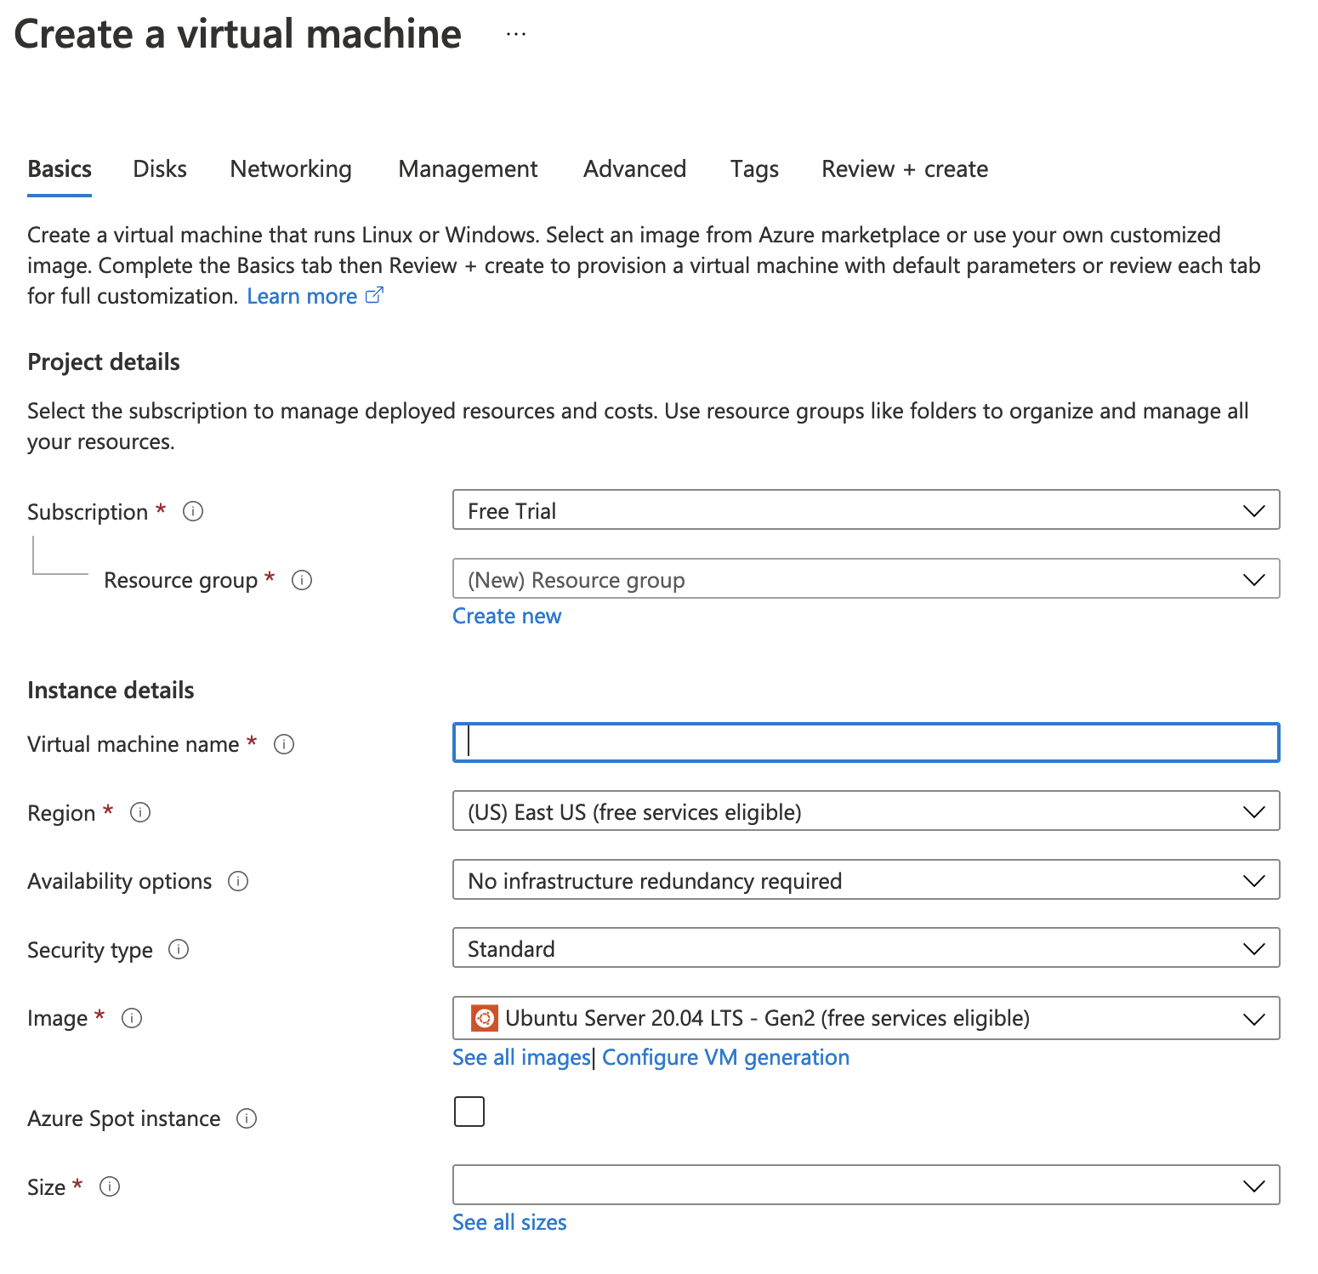
Task: Open the Learn more link
Action: tap(302, 296)
